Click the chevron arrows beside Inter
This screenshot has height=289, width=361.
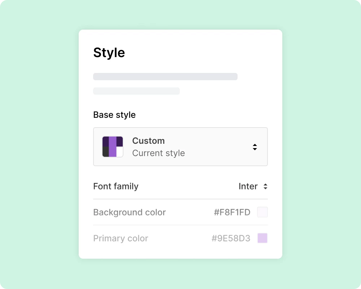coord(265,186)
